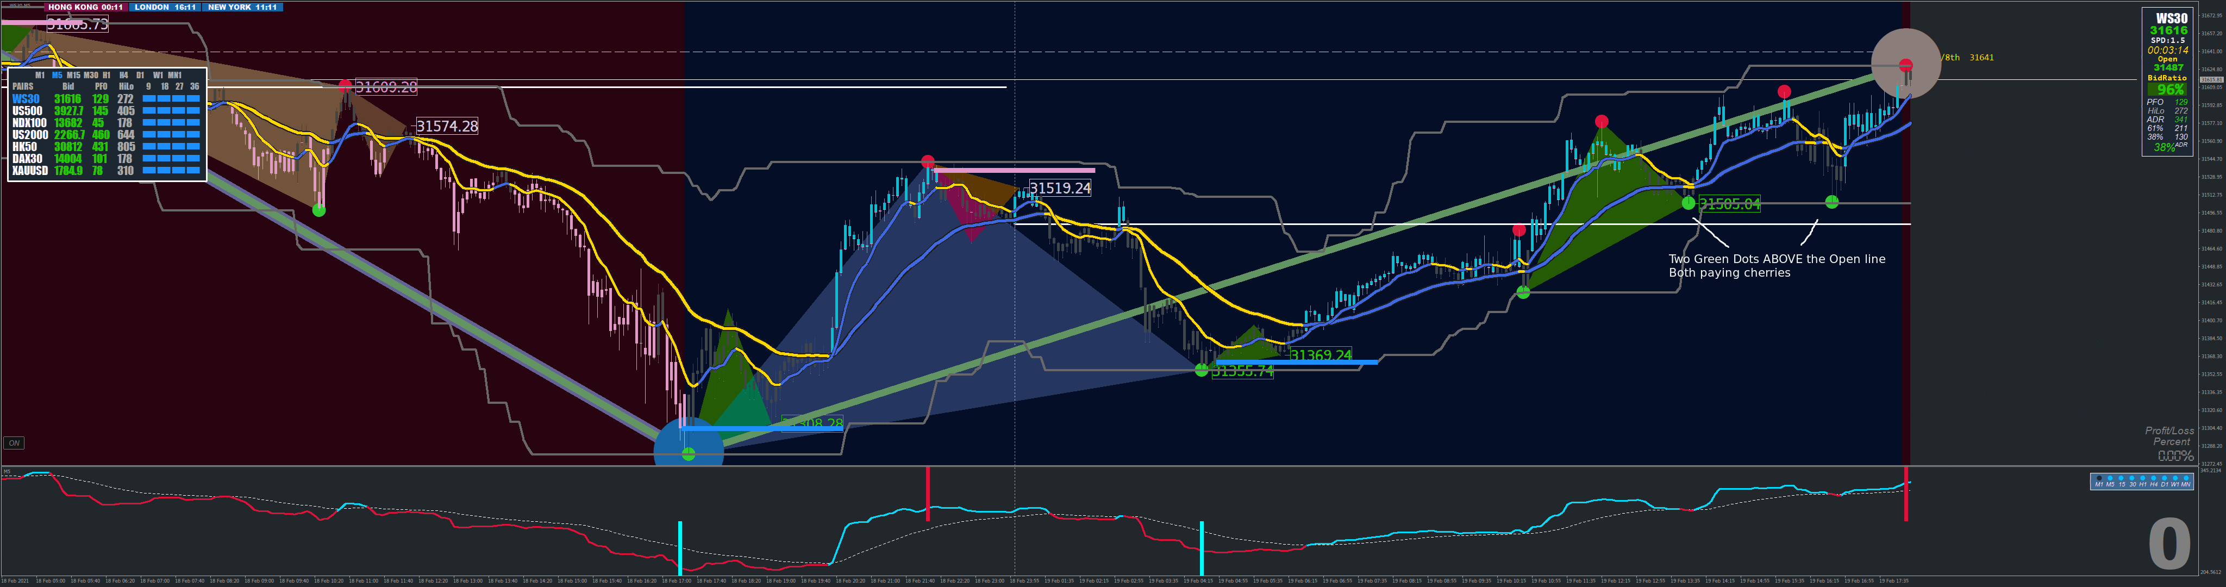The width and height of the screenshot is (2226, 587).
Task: Click the green dot at 31505.04 label
Action: click(1689, 203)
